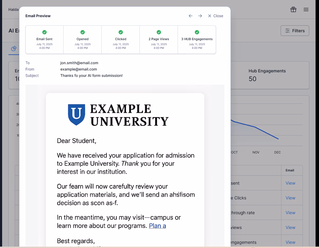View email in the 'engagements' row

tap(290, 242)
